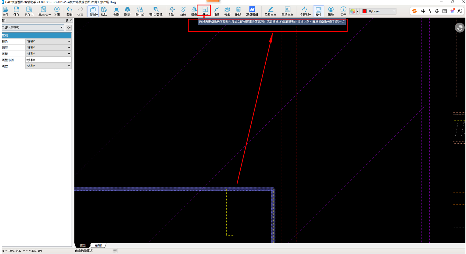This screenshot has width=466, height=254.
Task: Click the 打断 break tool
Action: [216, 11]
